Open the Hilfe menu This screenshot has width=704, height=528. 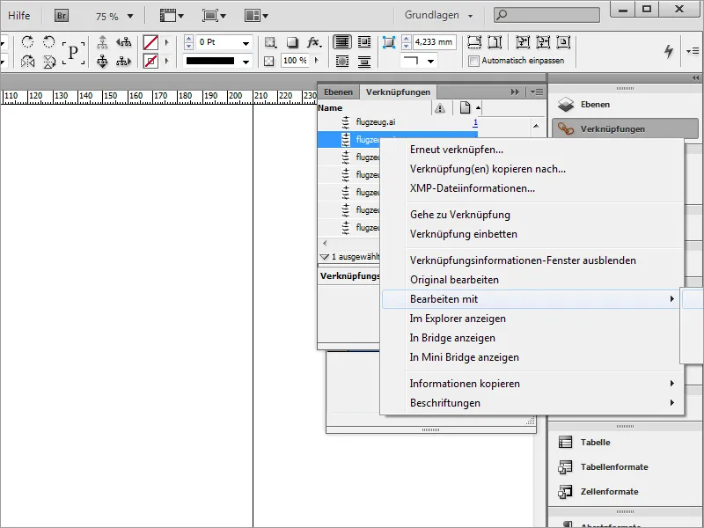click(18, 15)
